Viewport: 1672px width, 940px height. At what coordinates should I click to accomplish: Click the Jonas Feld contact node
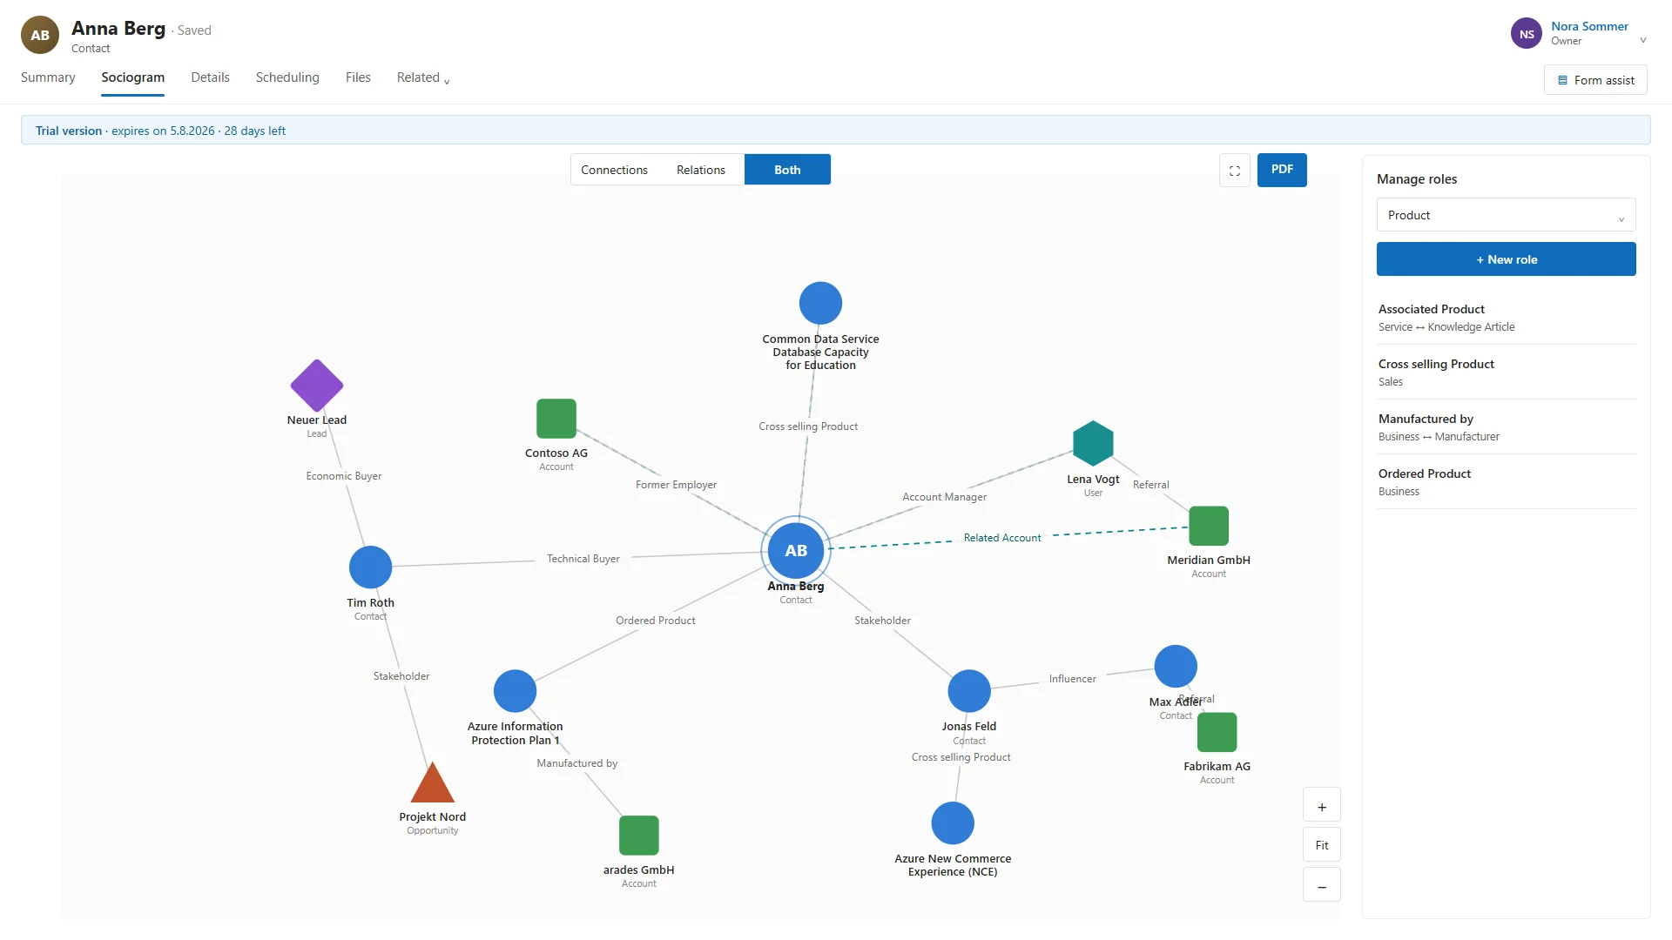point(969,691)
